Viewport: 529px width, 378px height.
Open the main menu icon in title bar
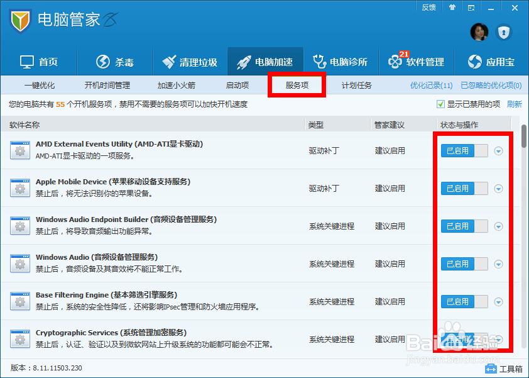[471, 8]
